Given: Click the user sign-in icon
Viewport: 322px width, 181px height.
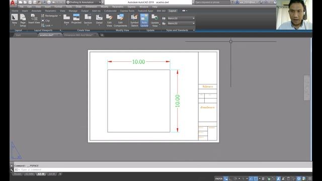Looking at the screenshot, I should coord(237,2).
